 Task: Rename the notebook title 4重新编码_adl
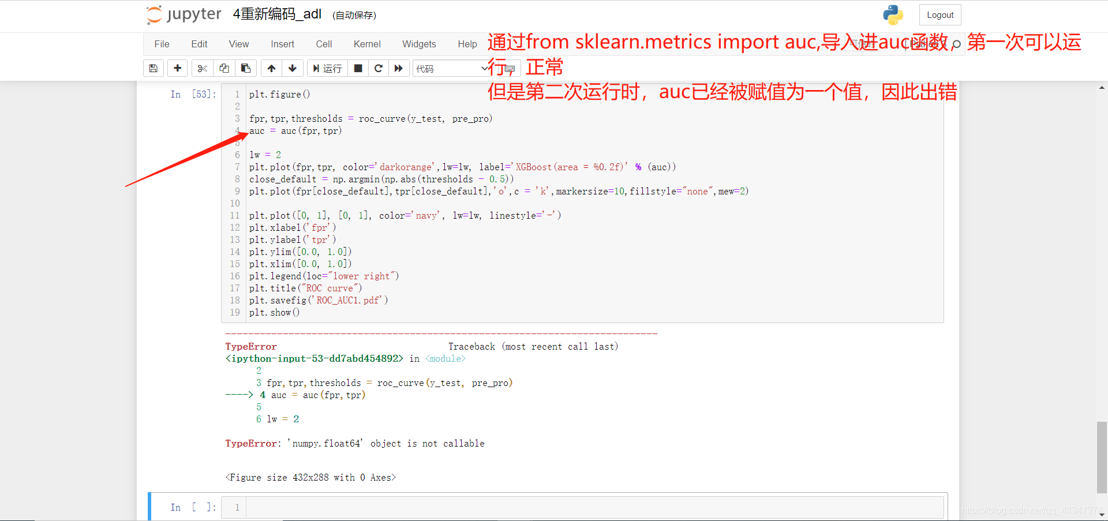[277, 14]
